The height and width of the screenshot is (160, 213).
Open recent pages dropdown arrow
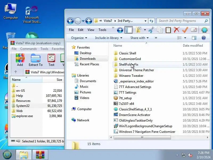pyautogui.click(x=83, y=21)
